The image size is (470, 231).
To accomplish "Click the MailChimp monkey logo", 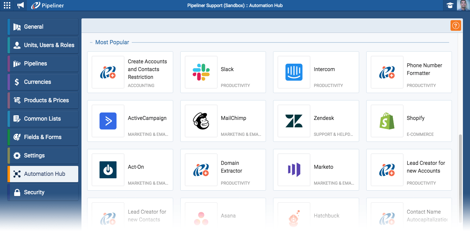I will tap(201, 121).
